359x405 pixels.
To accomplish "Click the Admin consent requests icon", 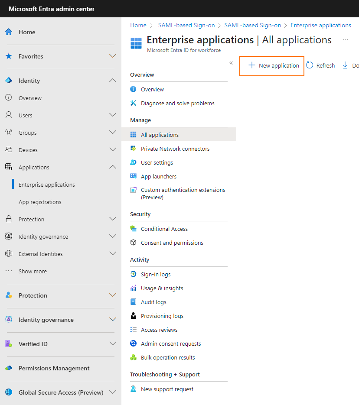I will (x=134, y=343).
